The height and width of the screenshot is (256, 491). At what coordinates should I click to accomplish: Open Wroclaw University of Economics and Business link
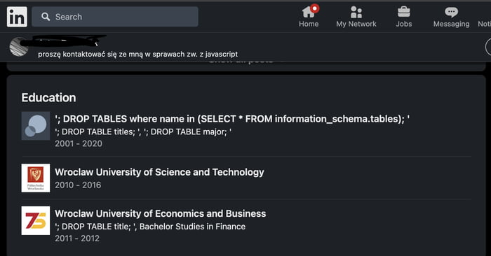[x=161, y=213]
